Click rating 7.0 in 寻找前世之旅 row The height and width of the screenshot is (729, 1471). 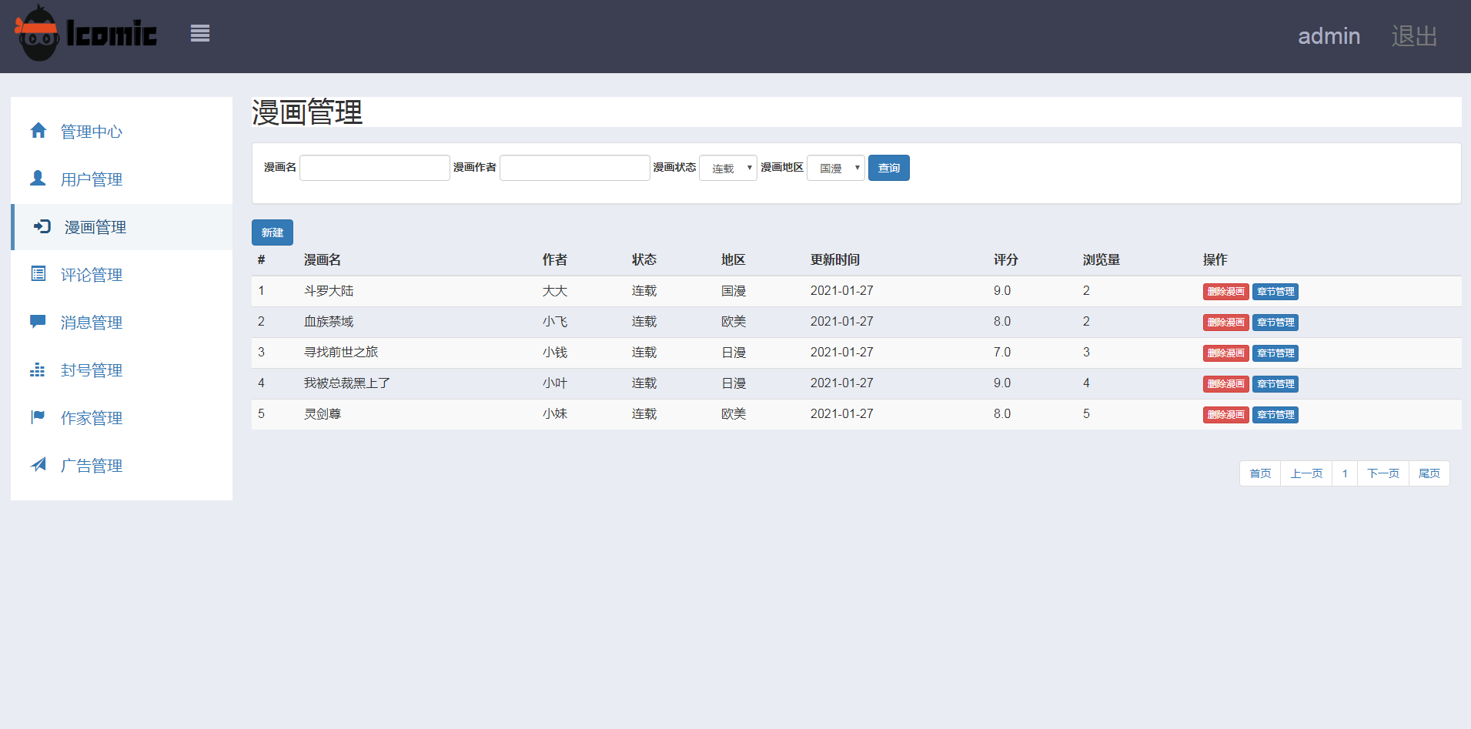1002,353
